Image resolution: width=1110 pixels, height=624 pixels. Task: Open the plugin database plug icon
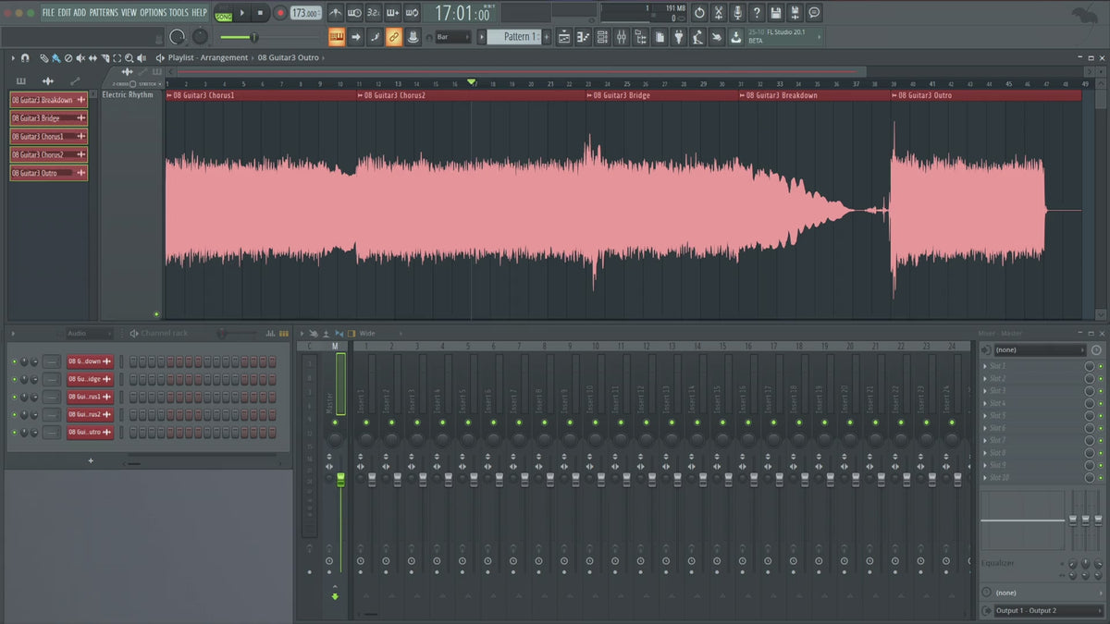[x=678, y=37]
